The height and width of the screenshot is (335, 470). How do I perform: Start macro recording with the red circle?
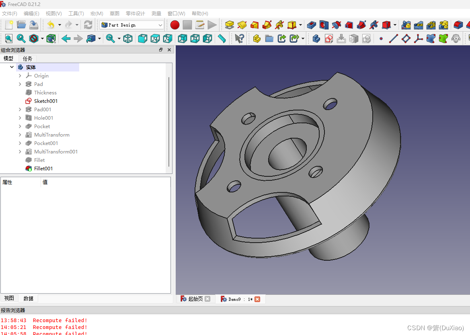175,25
